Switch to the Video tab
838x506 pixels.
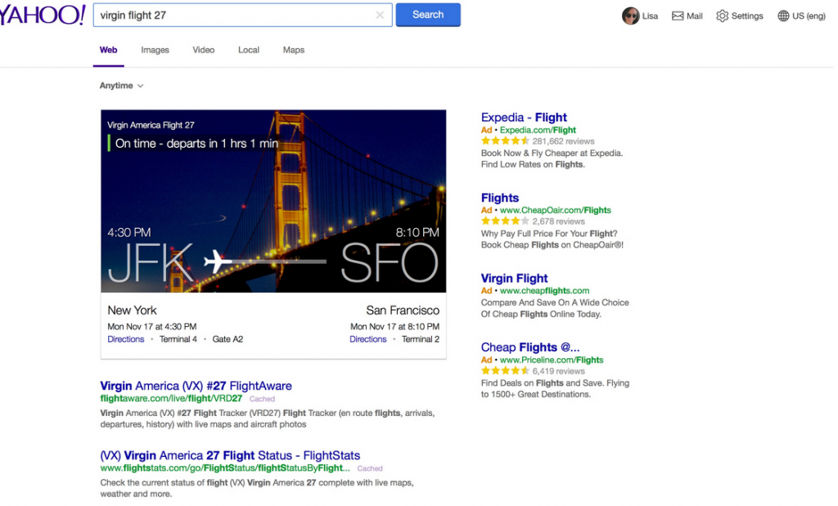204,50
